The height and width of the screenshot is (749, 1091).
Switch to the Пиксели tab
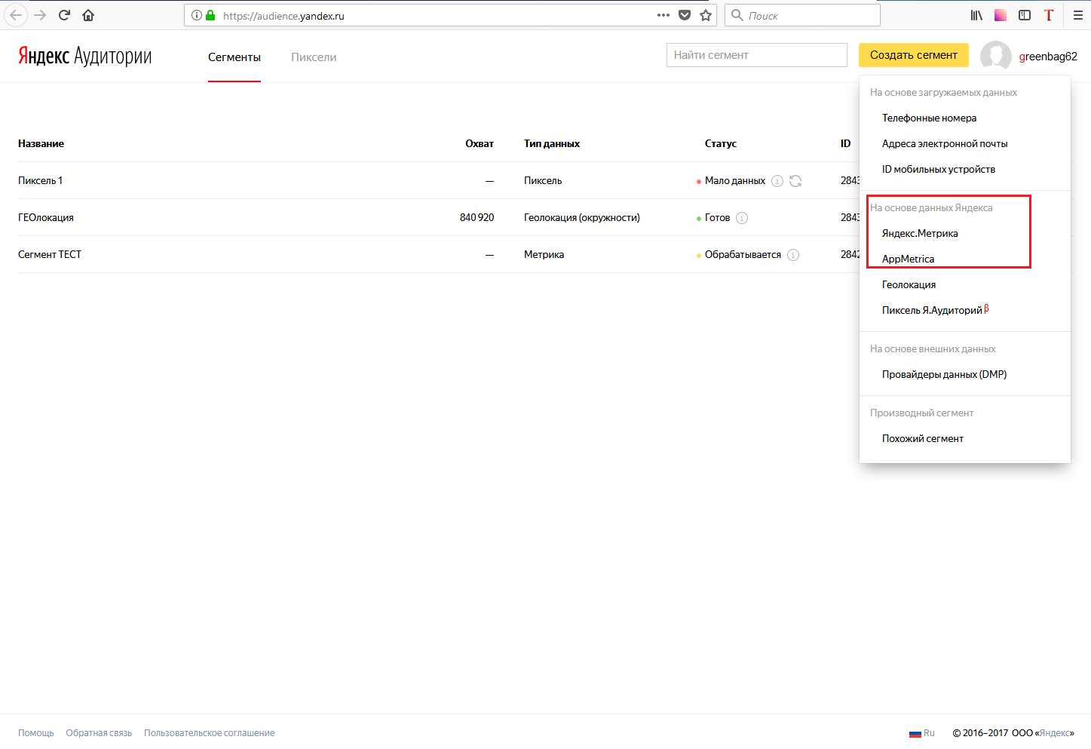pyautogui.click(x=314, y=57)
